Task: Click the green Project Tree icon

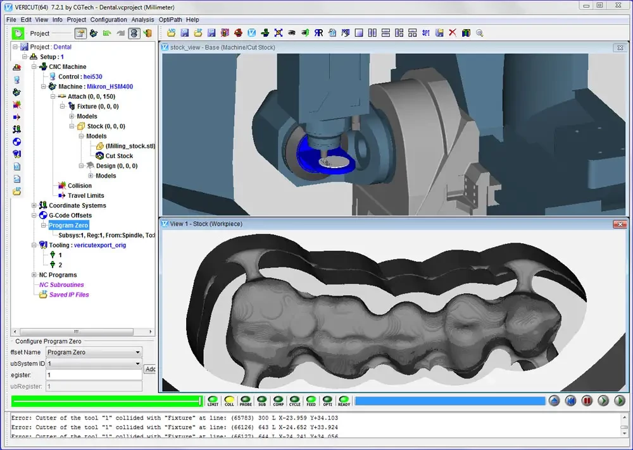Action: tap(18, 33)
